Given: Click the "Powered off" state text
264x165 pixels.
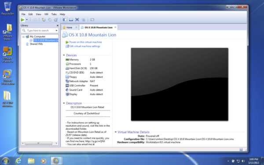Looking at the screenshot, I should point(152,136).
